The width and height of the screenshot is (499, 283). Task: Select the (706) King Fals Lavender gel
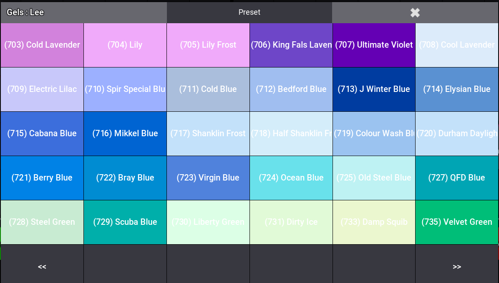pyautogui.click(x=291, y=45)
